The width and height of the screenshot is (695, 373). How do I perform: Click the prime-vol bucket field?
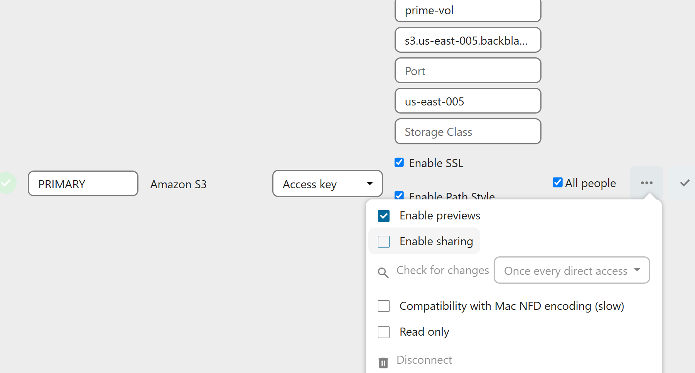(x=467, y=10)
